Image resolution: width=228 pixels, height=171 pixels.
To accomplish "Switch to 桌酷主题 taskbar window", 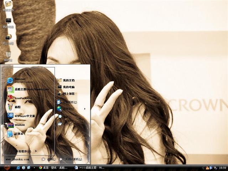I will [x=89, y=168].
